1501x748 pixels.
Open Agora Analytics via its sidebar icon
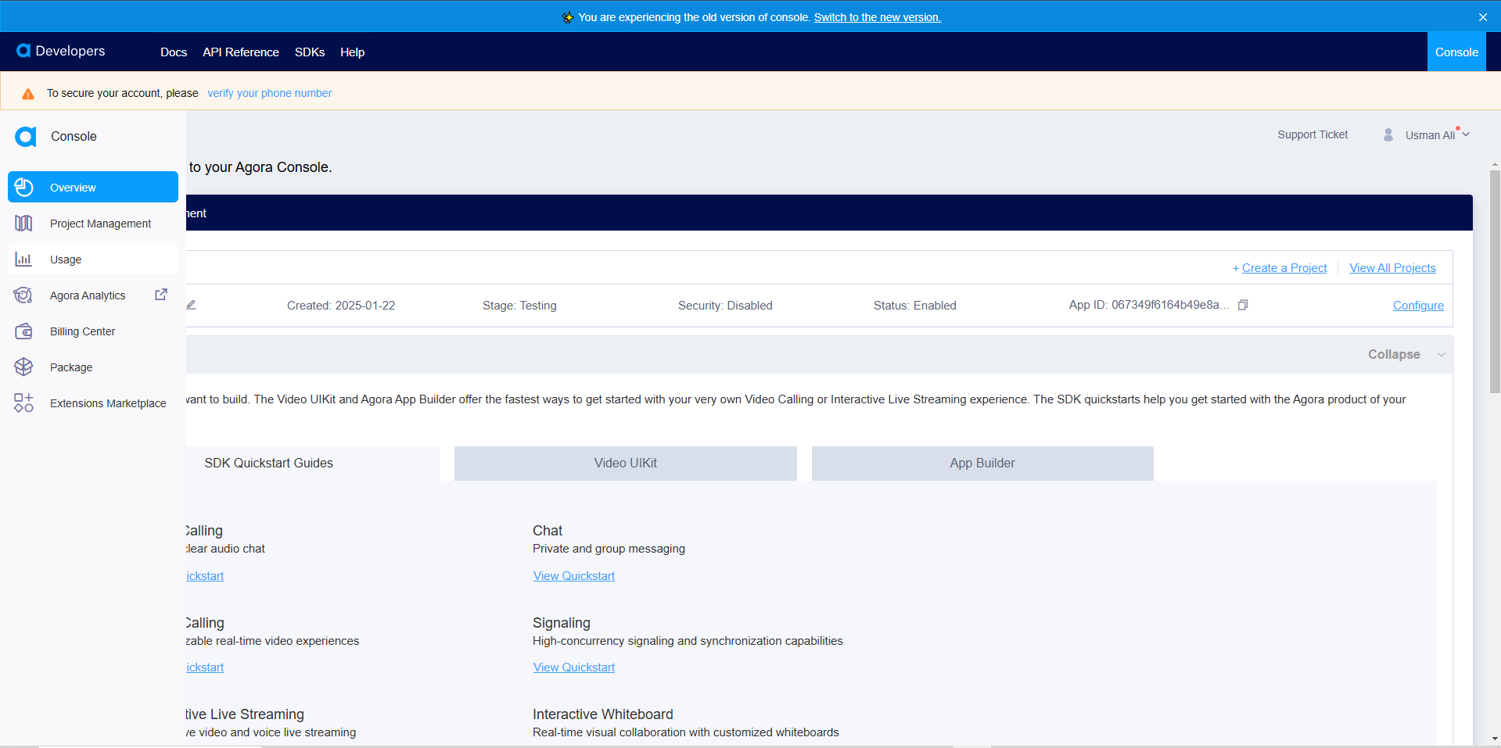23,295
